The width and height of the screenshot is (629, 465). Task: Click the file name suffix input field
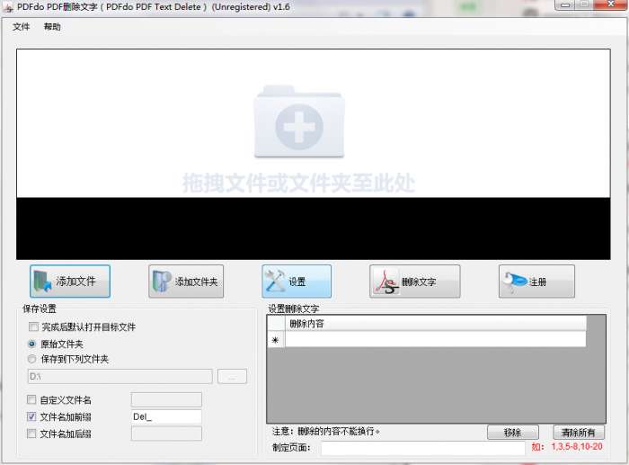166,434
